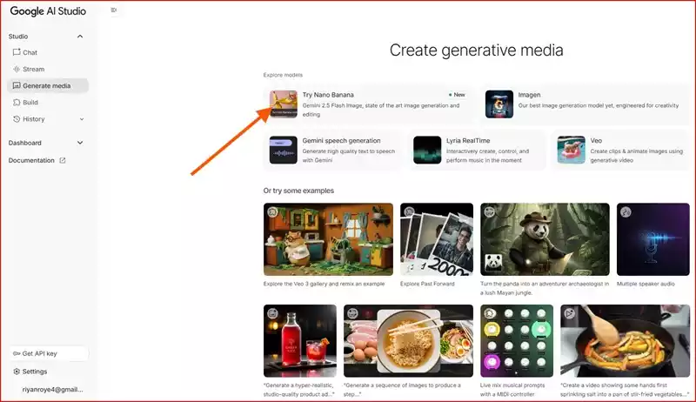This screenshot has height=402, width=696.
Task: Open the riyanroye4@gmail account entry
Action: [x=52, y=390]
